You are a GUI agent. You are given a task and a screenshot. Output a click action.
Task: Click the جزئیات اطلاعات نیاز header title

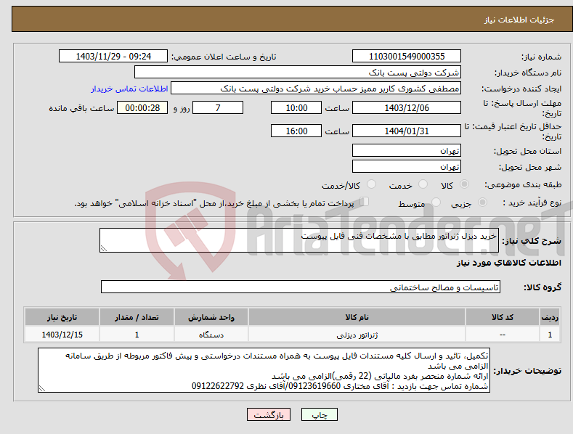pyautogui.click(x=519, y=20)
